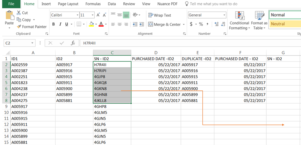Switch to the Formulas tab
301x145 pixels.
click(93, 4)
